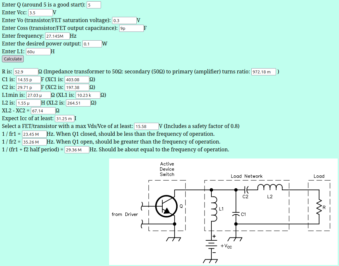The height and width of the screenshot is (266, 339).
Task: Select the turns ratio result field
Action: (263, 72)
